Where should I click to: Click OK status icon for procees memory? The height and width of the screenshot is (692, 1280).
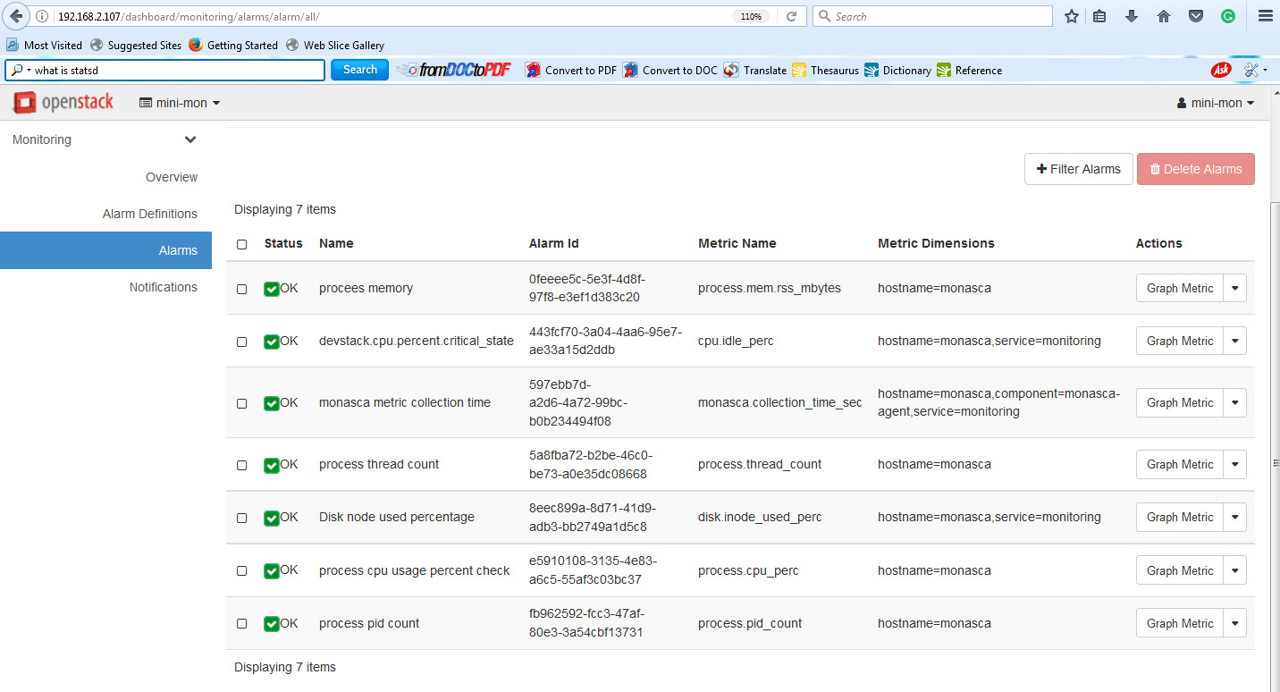tap(272, 289)
